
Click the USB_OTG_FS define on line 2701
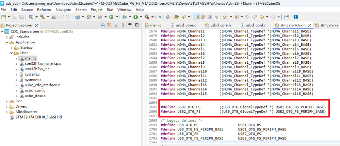(188, 134)
